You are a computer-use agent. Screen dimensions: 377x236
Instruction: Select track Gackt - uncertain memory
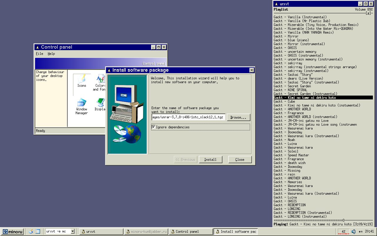click(295, 52)
